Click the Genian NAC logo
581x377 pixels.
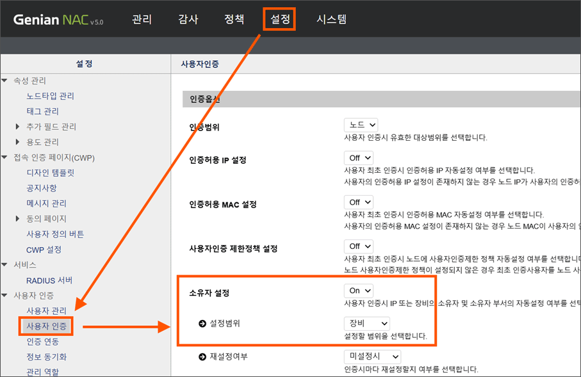coord(58,19)
